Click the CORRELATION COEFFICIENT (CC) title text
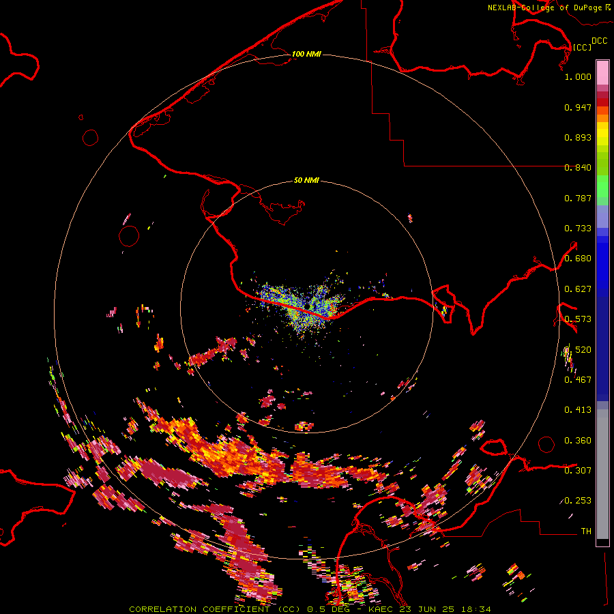Screen dimensions: 614x614 pyautogui.click(x=216, y=609)
